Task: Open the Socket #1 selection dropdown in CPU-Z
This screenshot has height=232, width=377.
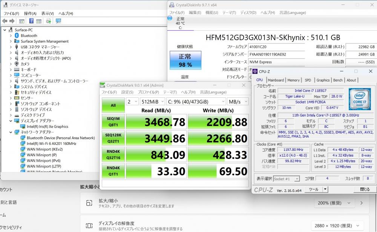Action: pos(287,179)
